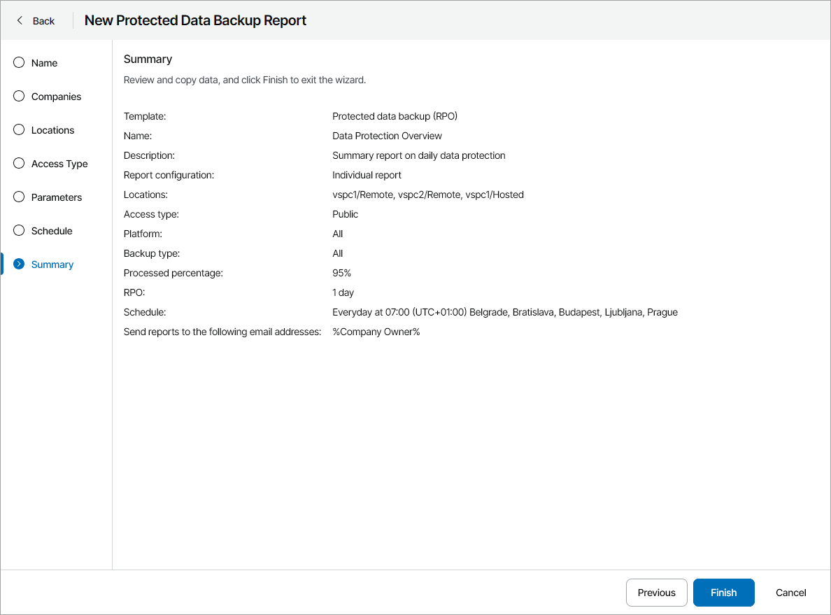Click the Back navigation label

[x=43, y=20]
